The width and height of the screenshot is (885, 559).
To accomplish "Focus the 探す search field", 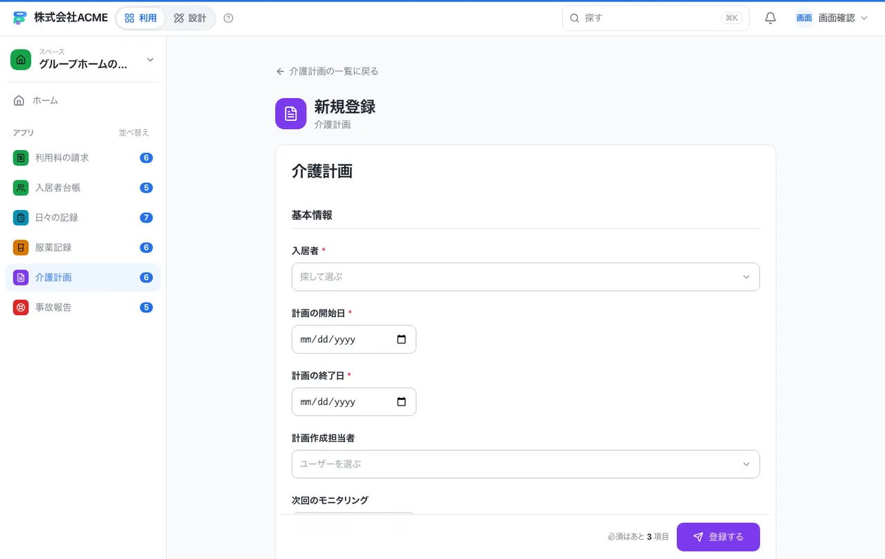I will tap(655, 18).
